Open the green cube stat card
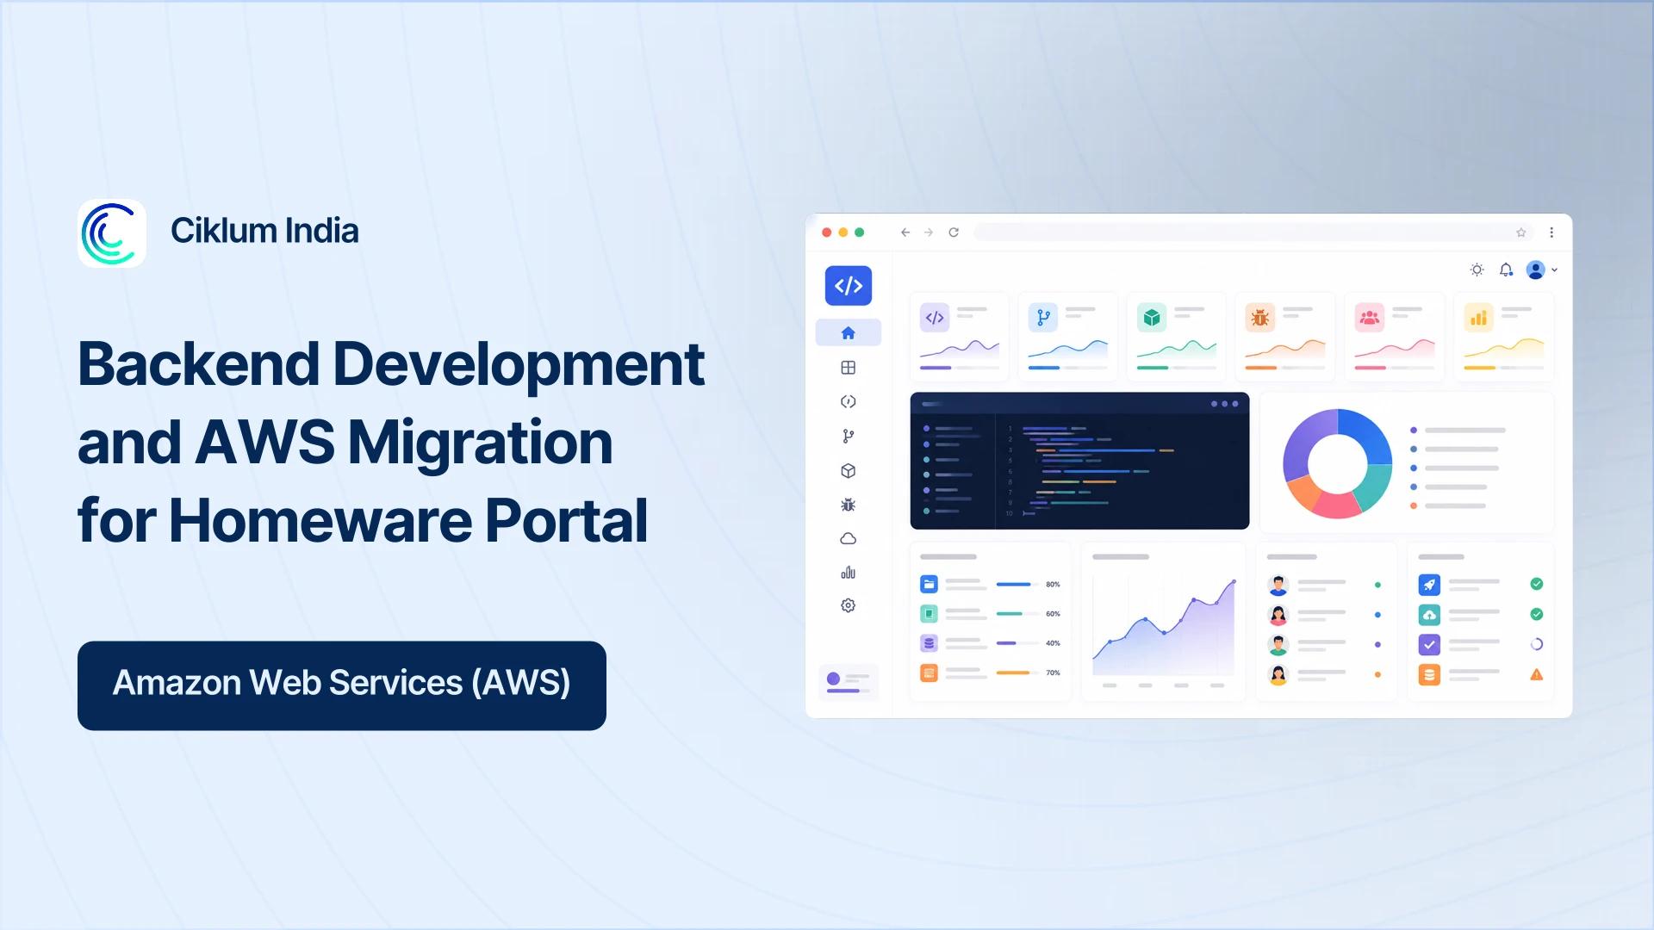This screenshot has width=1654, height=930. pos(1176,337)
